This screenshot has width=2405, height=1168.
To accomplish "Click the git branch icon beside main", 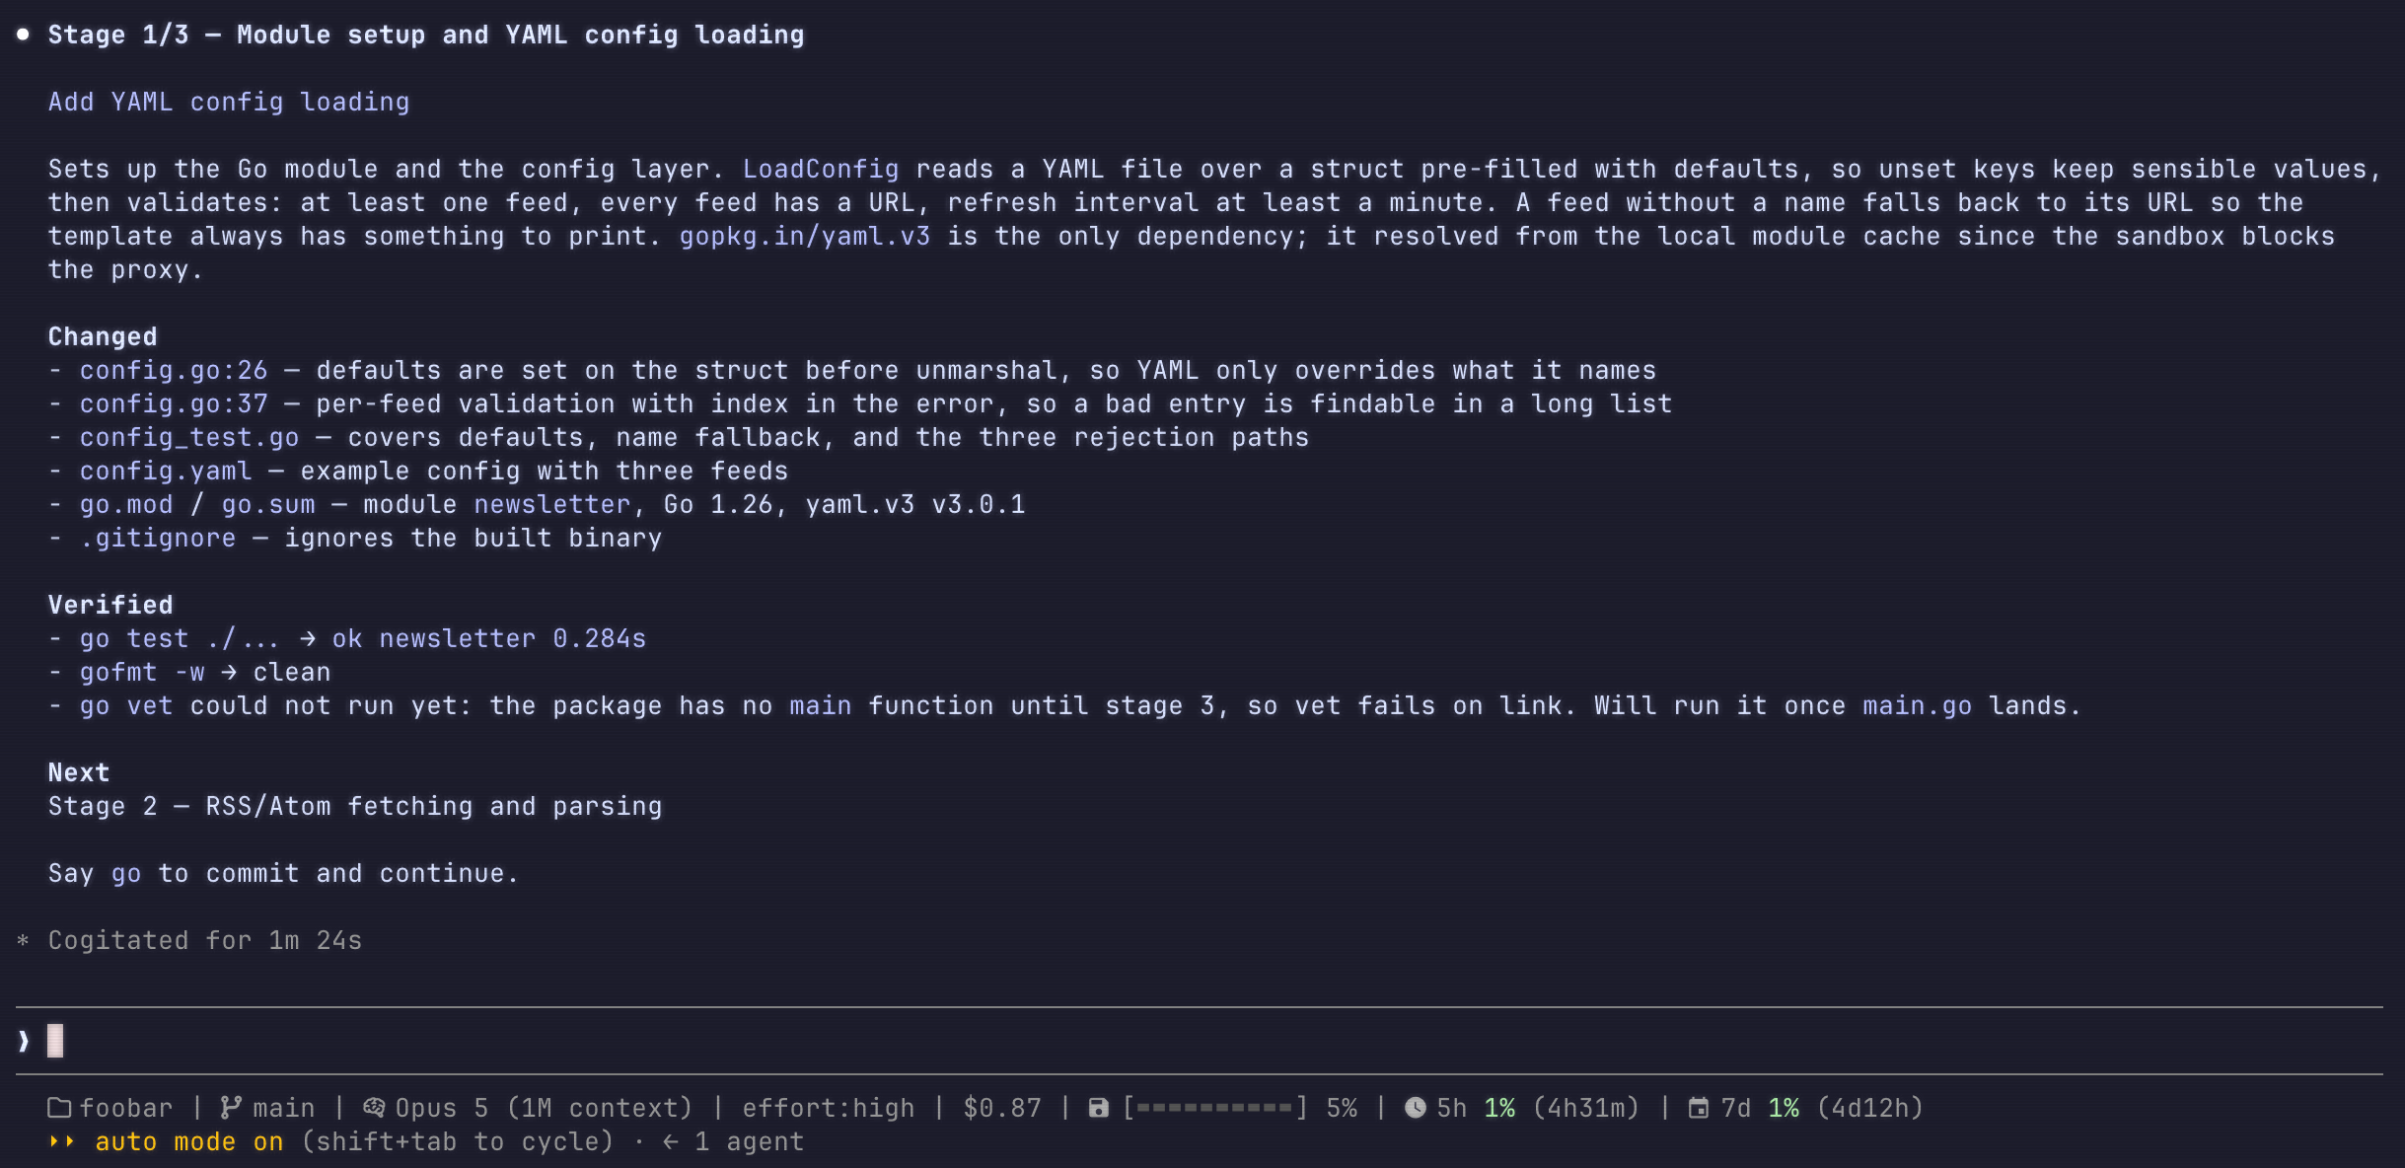I will click(x=231, y=1108).
